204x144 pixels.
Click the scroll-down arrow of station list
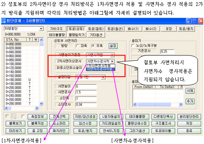41,104
